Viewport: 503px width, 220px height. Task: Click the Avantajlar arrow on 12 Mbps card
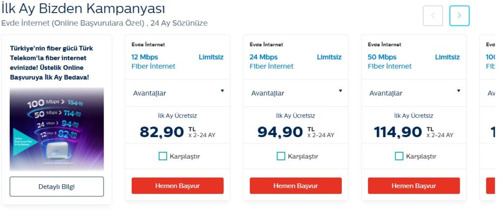click(x=223, y=91)
